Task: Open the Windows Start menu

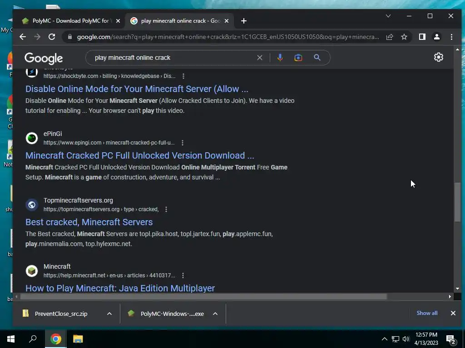Action: pyautogui.click(x=11, y=339)
